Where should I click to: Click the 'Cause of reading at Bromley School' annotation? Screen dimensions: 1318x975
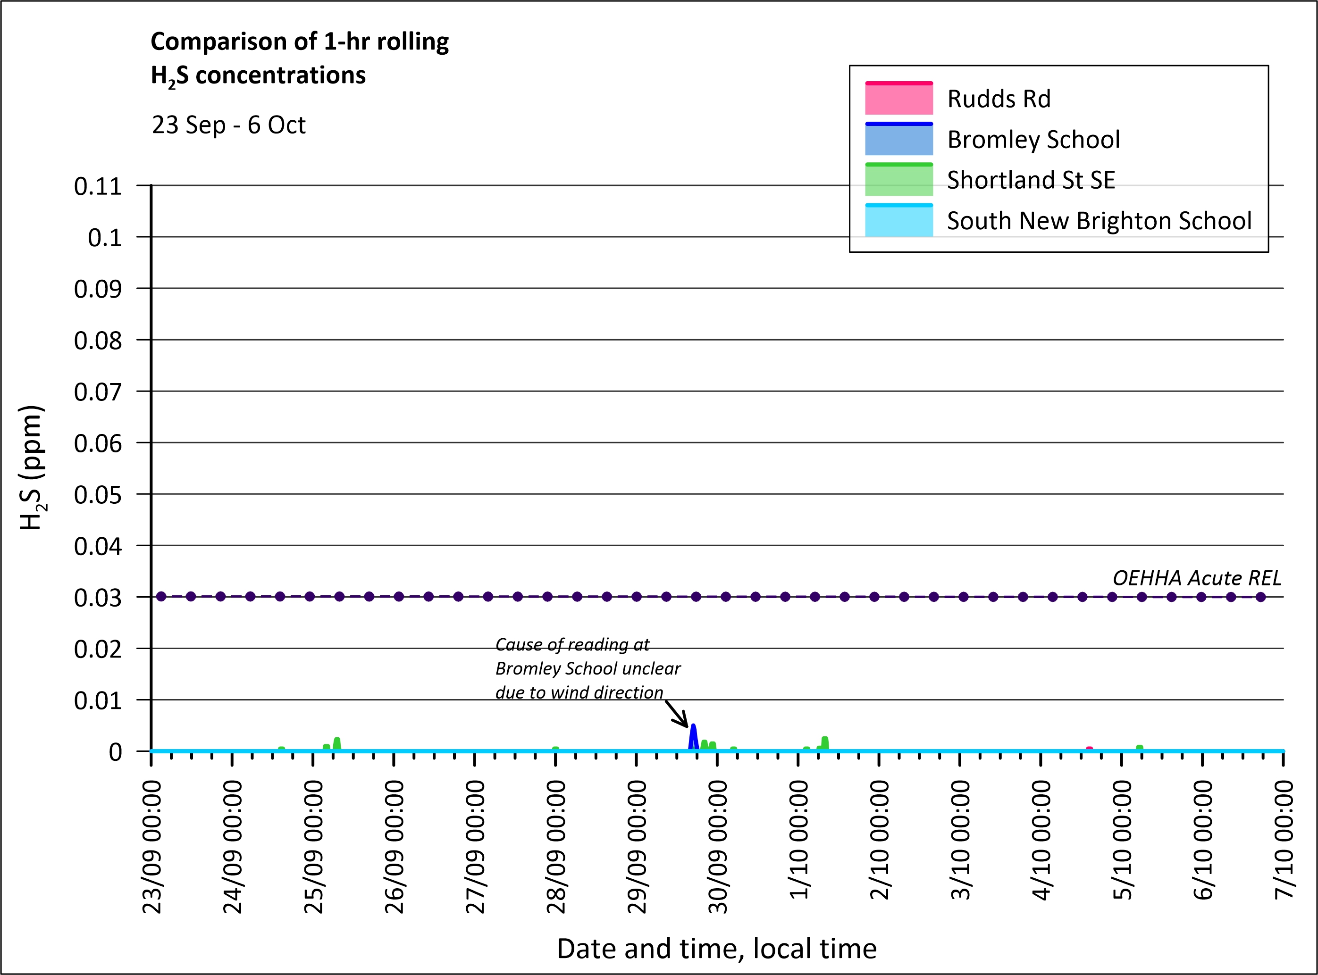588,668
